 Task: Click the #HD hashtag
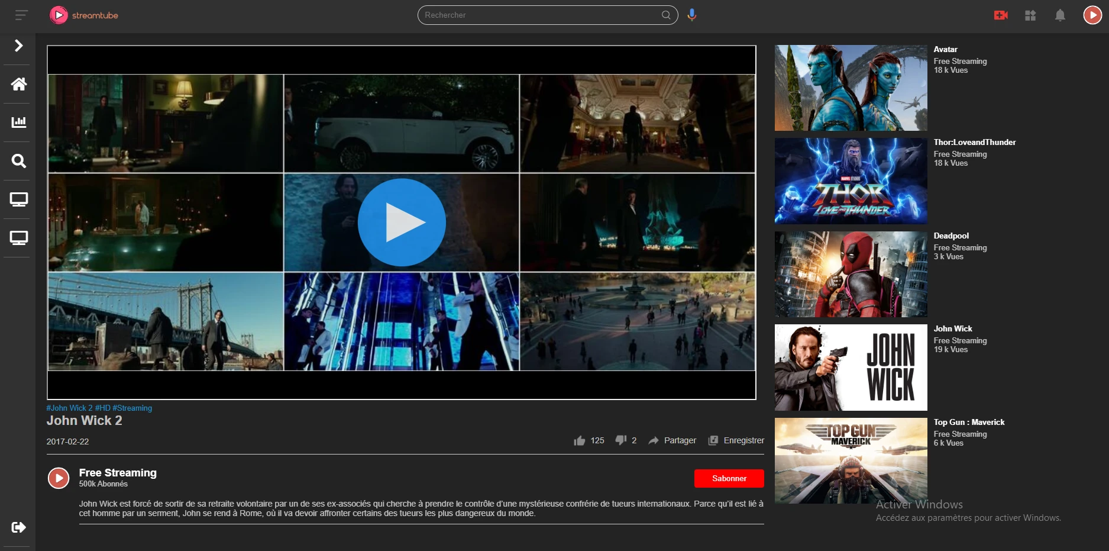tap(103, 408)
